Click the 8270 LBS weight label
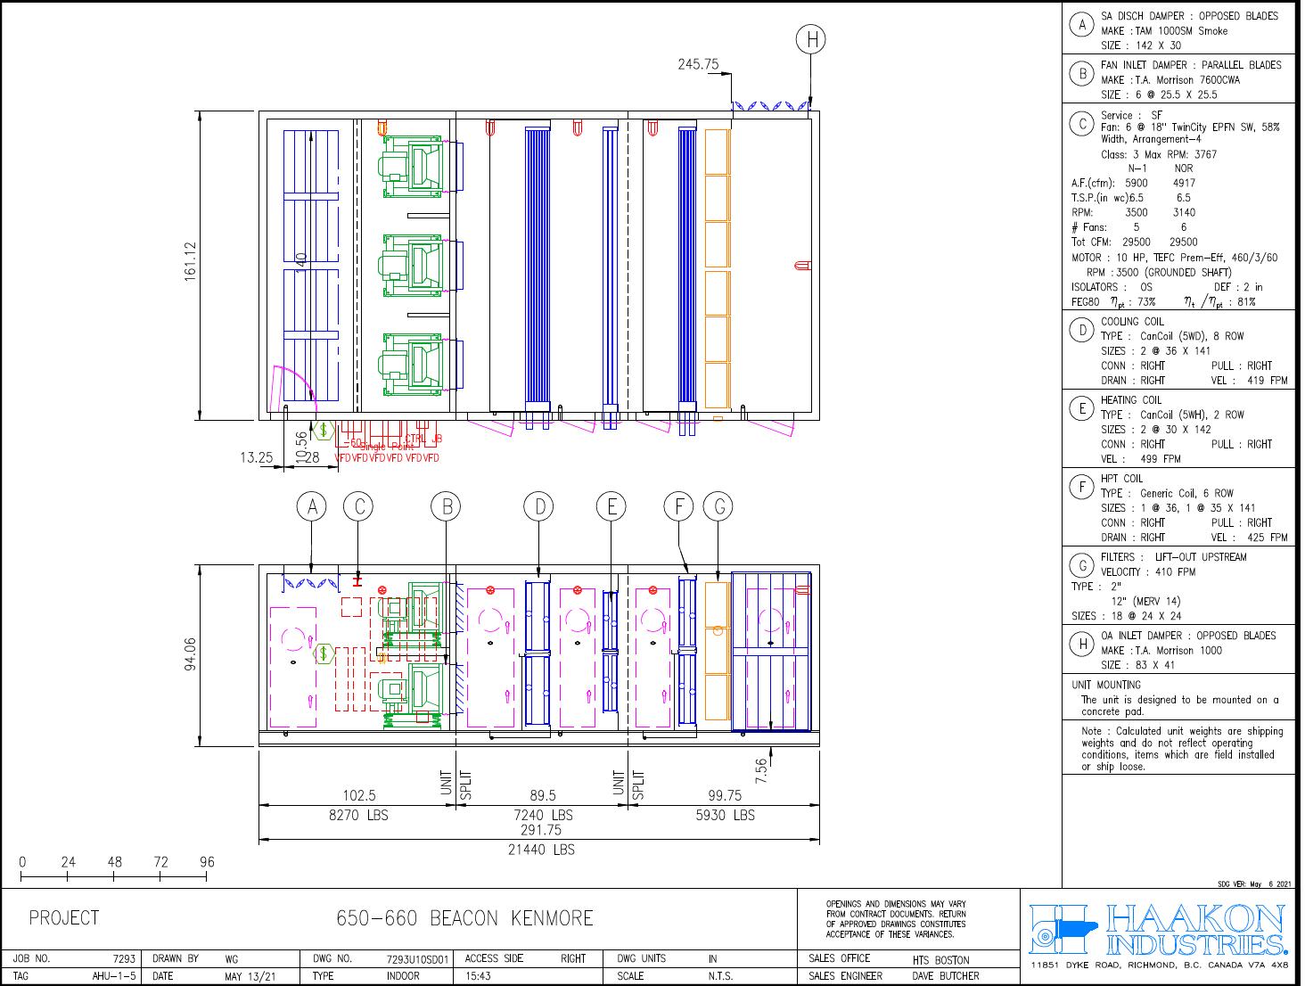This screenshot has width=1305, height=986. tap(359, 815)
